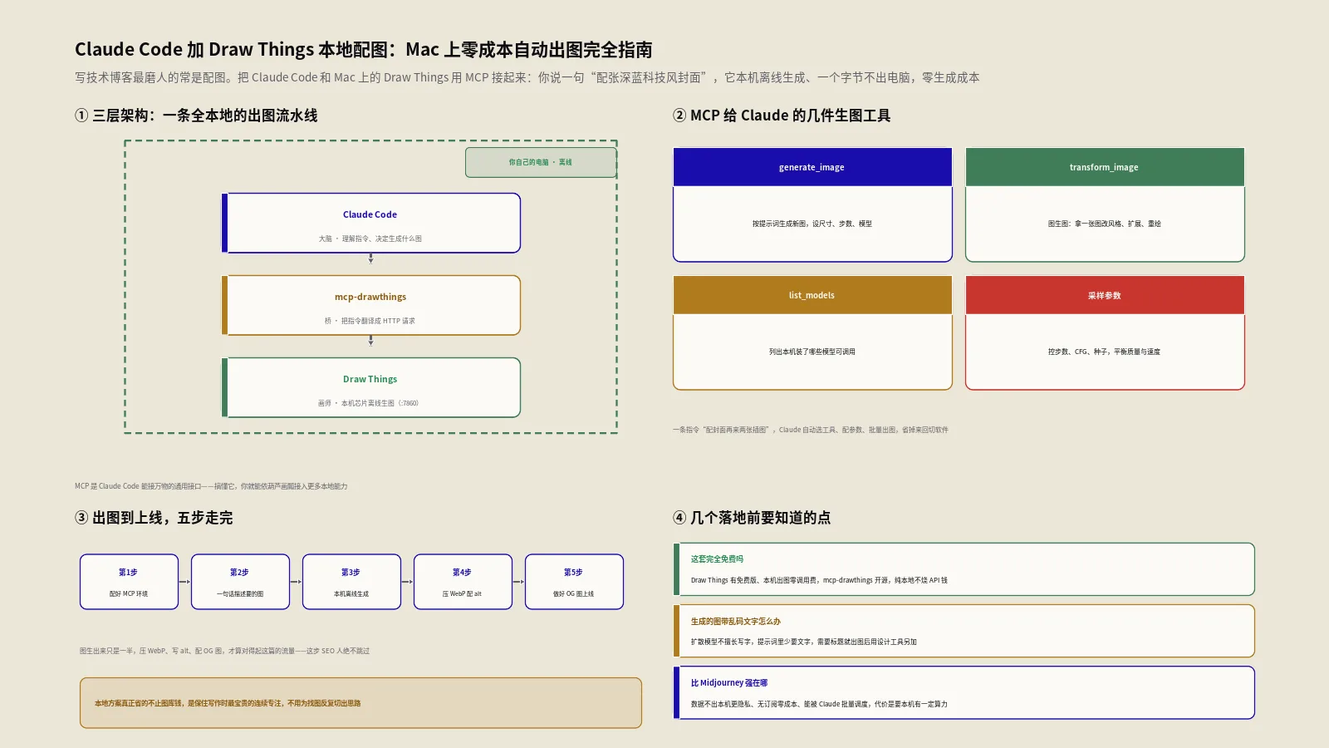
Task: Click section heading ① 三层架构
Action: click(196, 116)
